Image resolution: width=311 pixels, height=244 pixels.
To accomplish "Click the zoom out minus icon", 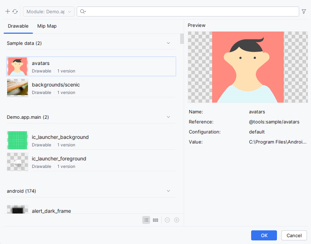I will click(x=167, y=220).
